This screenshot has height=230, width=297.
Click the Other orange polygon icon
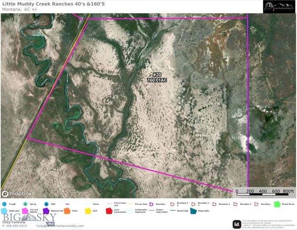point(67,211)
